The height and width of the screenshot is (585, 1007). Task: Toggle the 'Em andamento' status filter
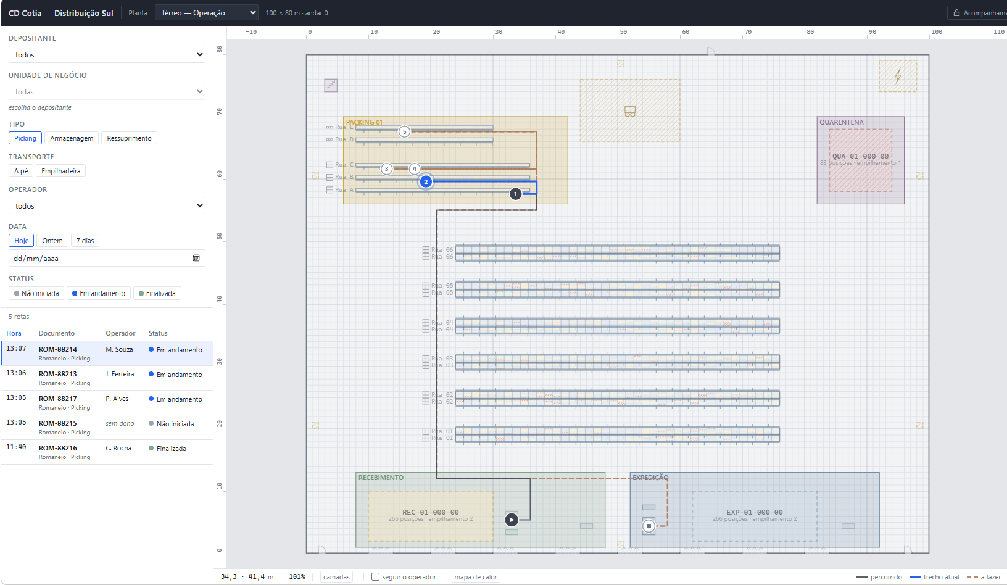tap(99, 294)
